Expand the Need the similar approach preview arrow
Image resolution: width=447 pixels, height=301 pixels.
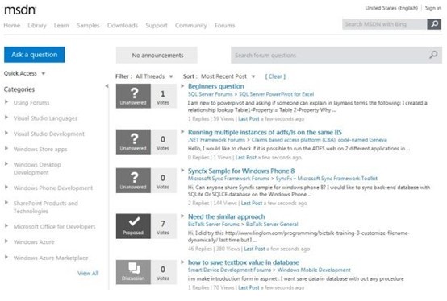click(x=182, y=216)
